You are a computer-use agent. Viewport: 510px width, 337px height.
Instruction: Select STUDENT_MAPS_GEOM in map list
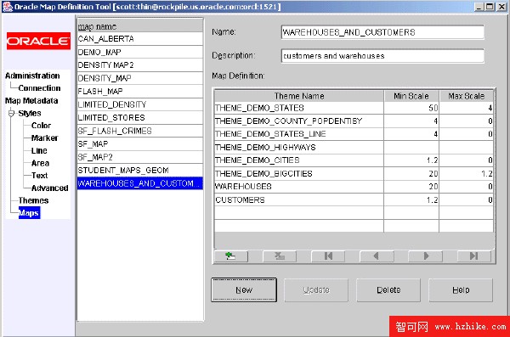(x=140, y=171)
